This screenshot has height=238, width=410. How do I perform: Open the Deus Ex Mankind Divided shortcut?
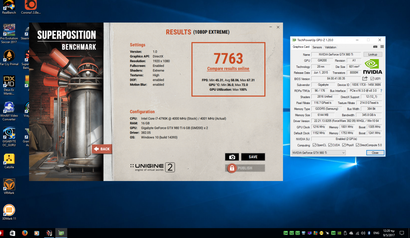(x=9, y=85)
